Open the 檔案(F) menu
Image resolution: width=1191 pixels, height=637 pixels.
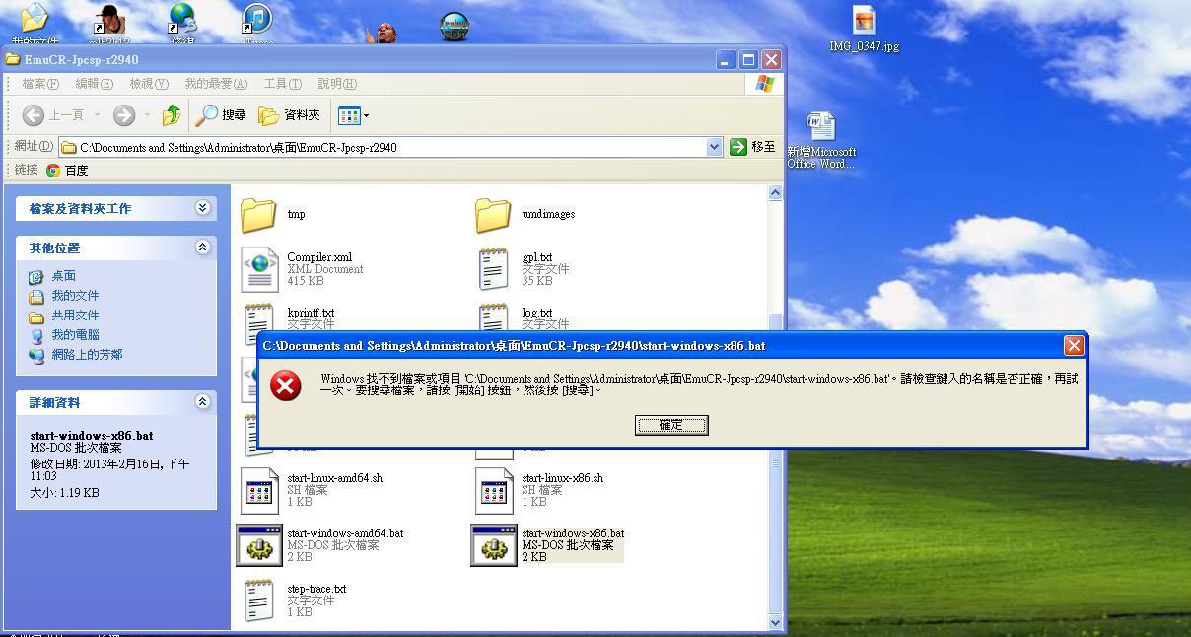point(40,84)
